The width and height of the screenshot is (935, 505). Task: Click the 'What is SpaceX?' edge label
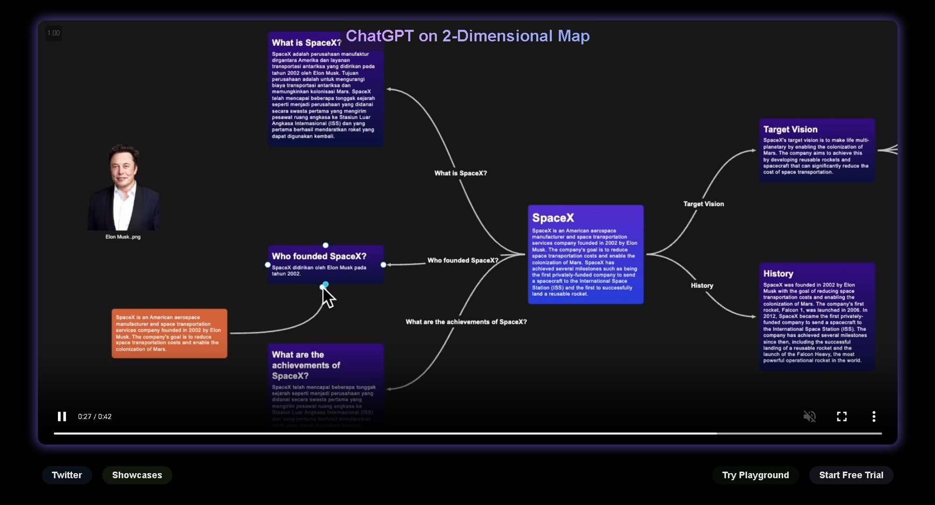[x=460, y=173]
